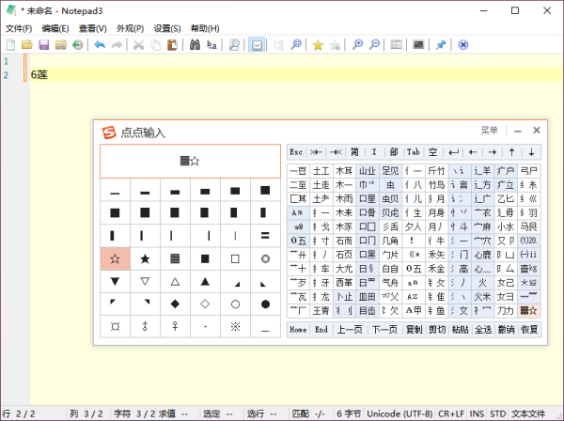Viewport: 564px width, 421px height.
Task: Select the 土工 radical category
Action: click(x=321, y=171)
